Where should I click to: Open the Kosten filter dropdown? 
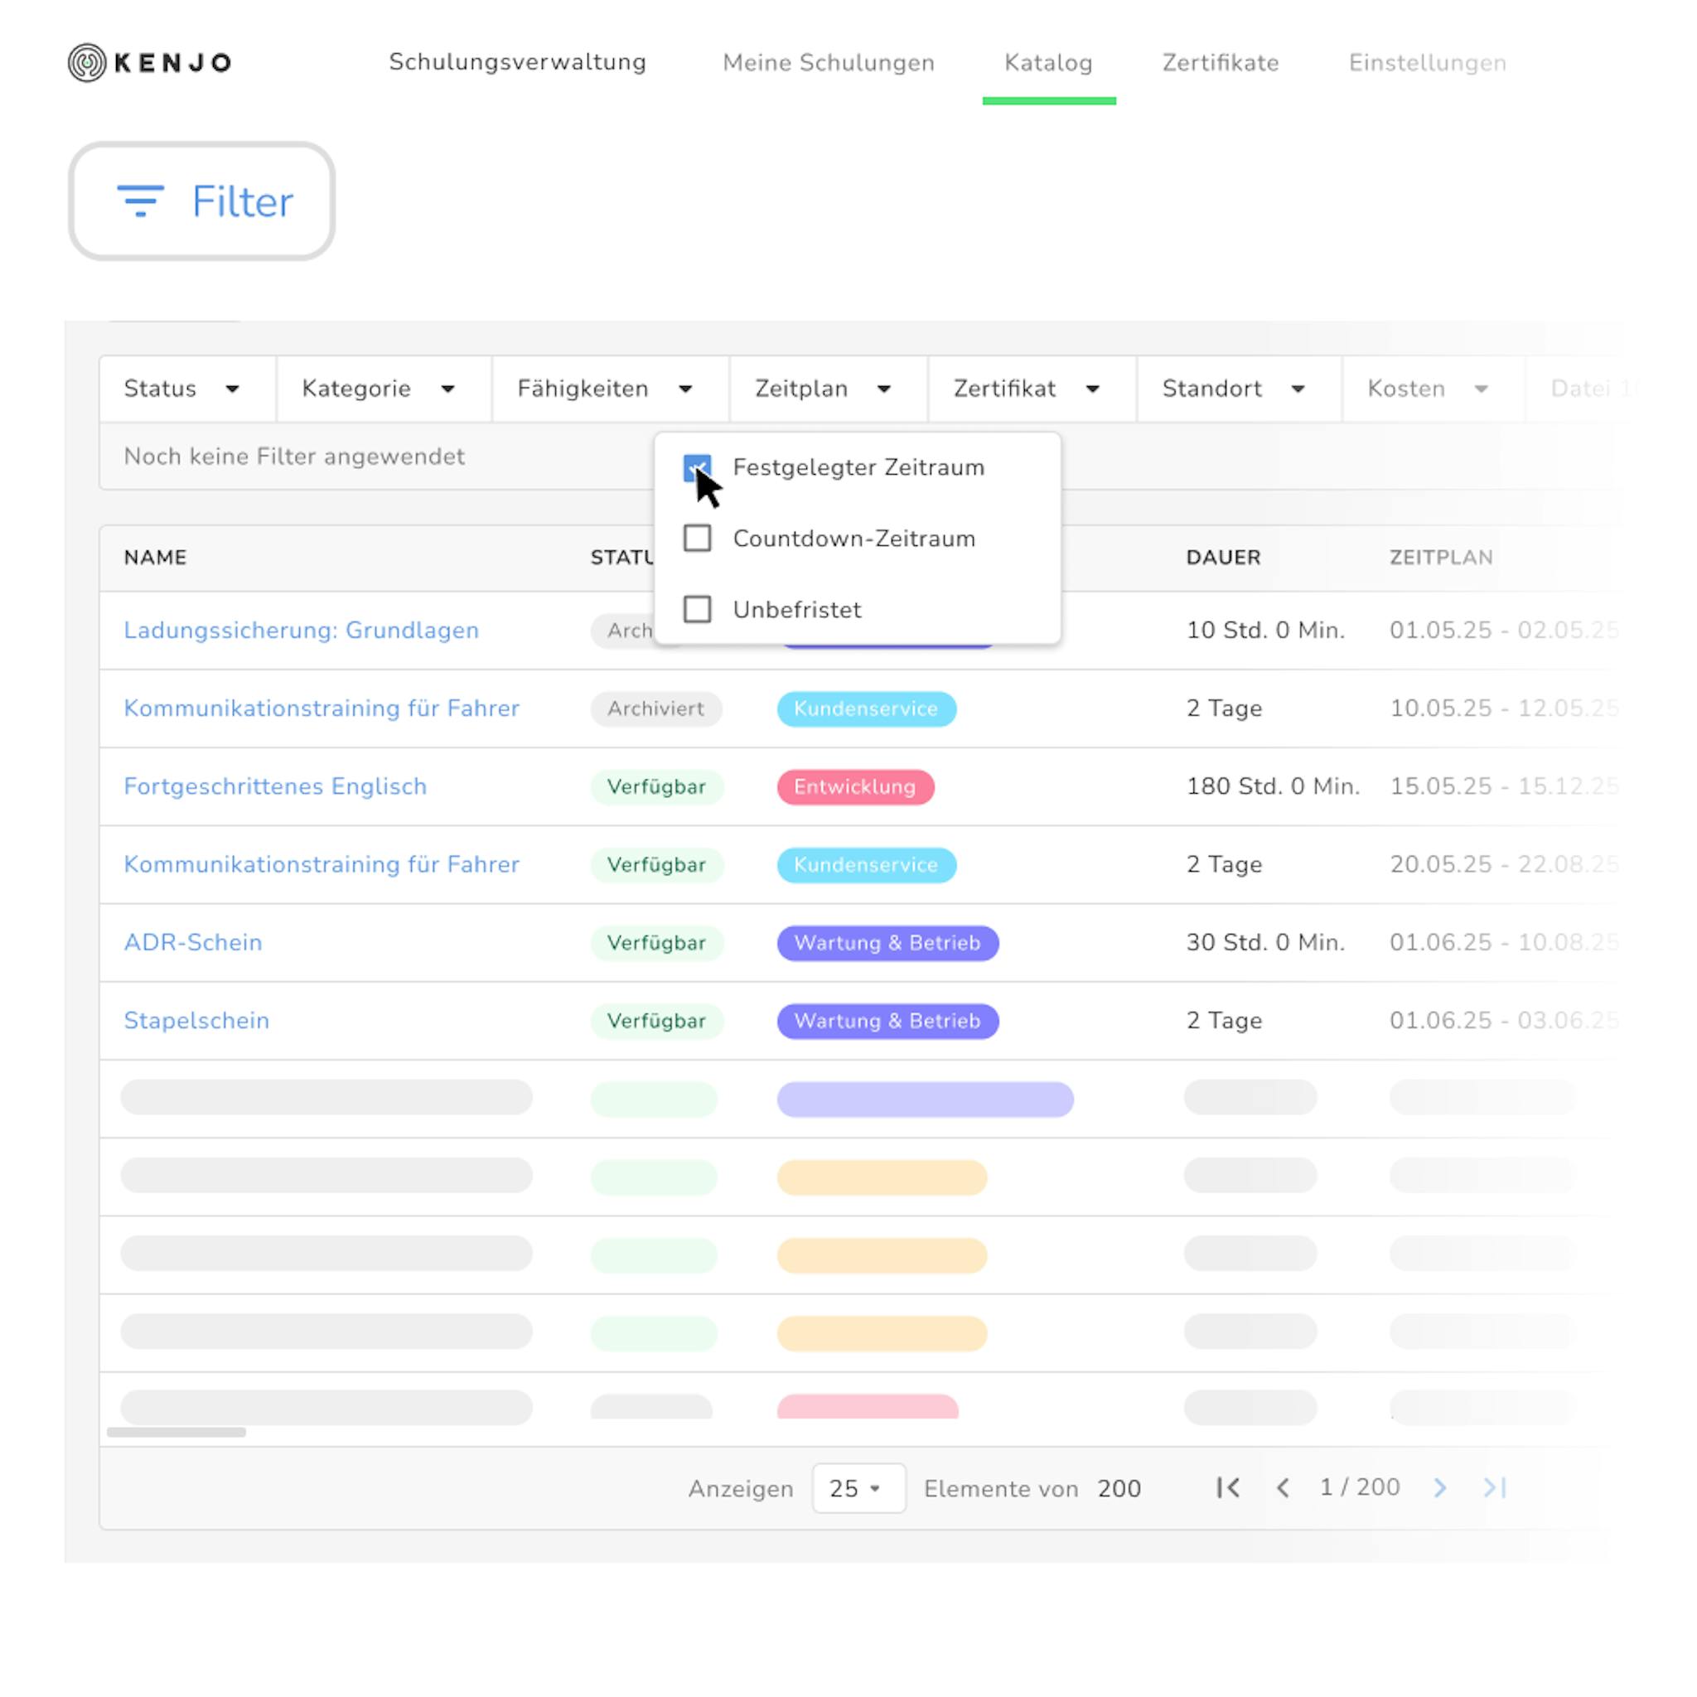[1434, 389]
